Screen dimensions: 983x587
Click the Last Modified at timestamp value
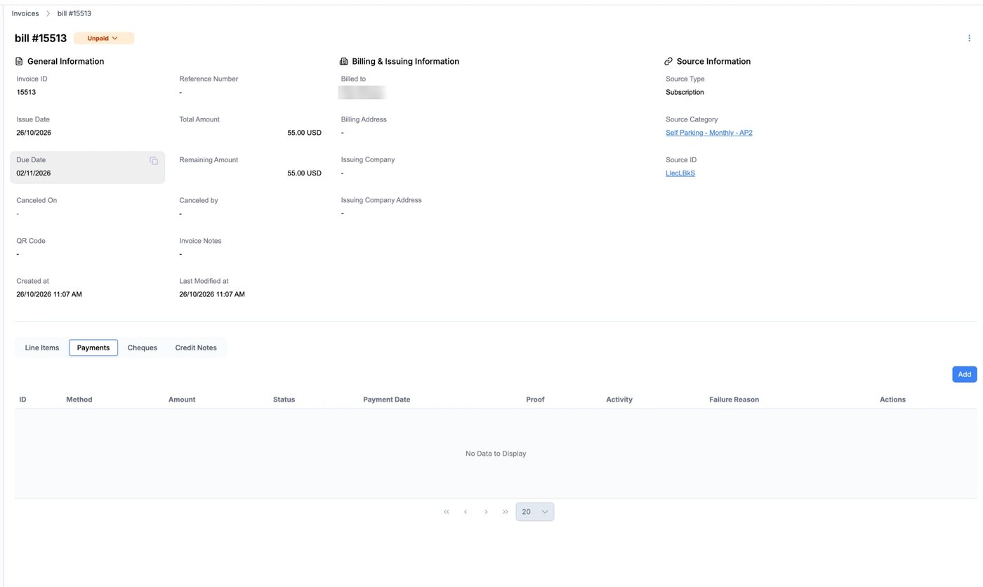[212, 295]
